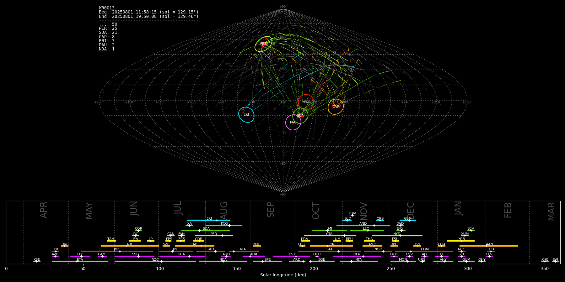Select the green SDA radiant circle
The image size is (565, 282).
300,115
